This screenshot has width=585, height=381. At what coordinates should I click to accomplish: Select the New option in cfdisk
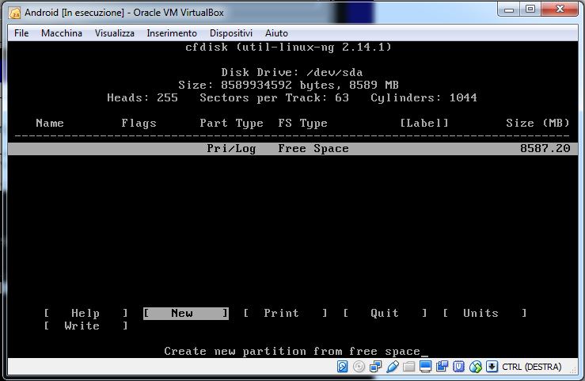click(185, 314)
